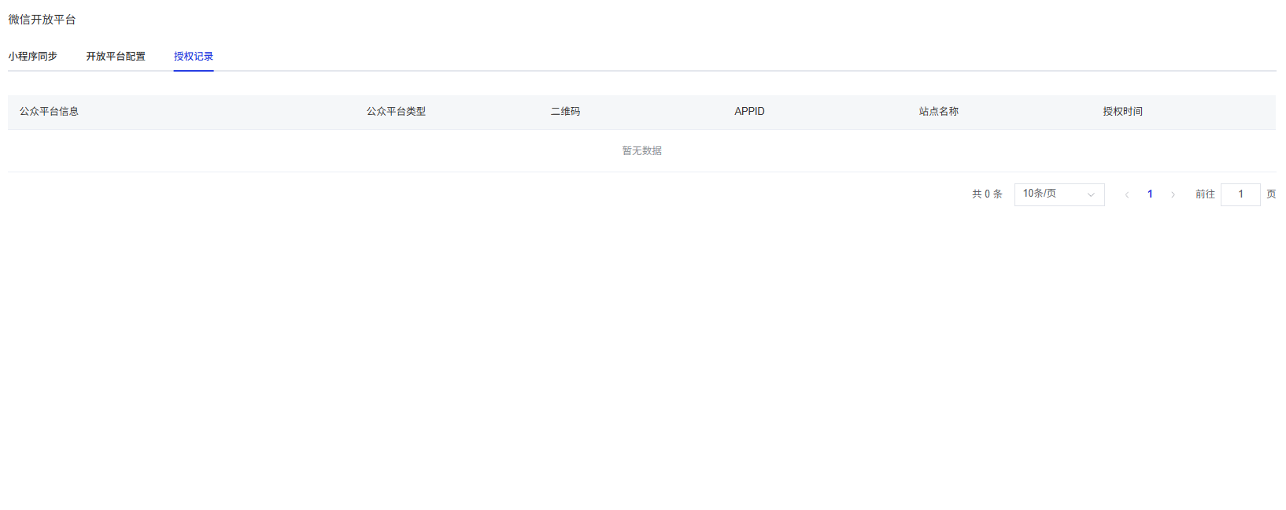Image resolution: width=1286 pixels, height=510 pixels.
Task: Open the 开放平台配置 tab
Action: [x=116, y=57]
